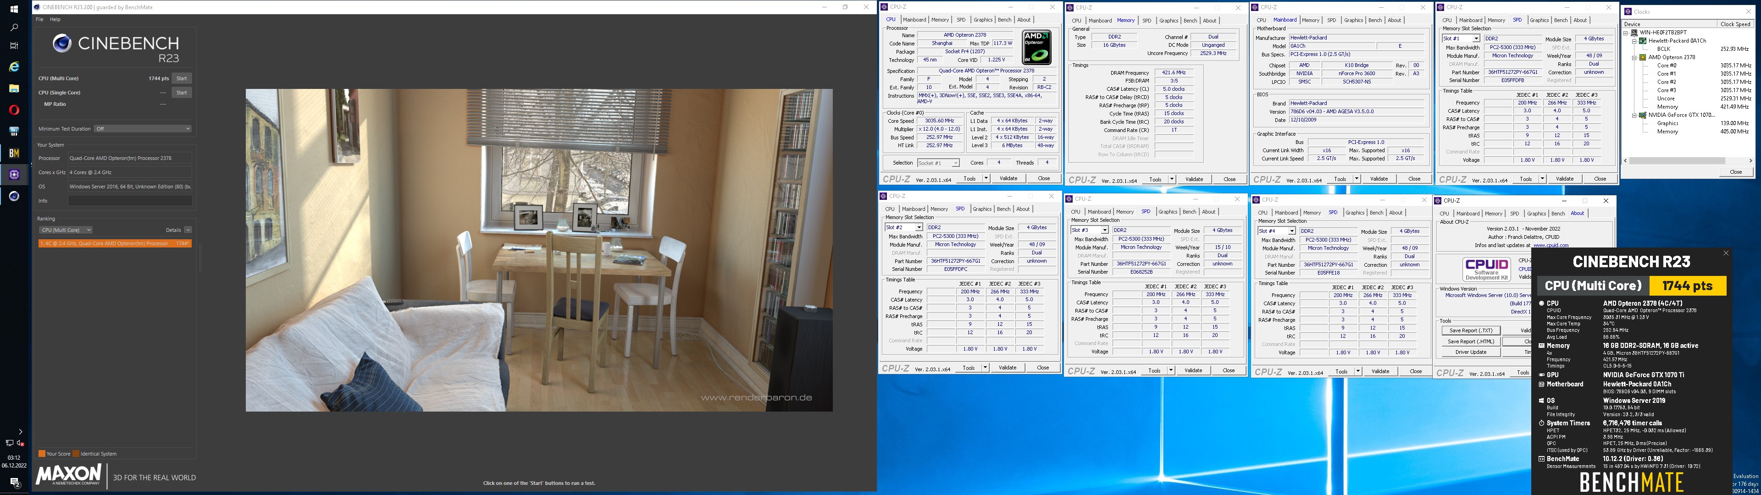Screen dimensions: 1761x495
Task: Select Graphics tab in CPU-Z Mainboard window
Action: click(1354, 21)
